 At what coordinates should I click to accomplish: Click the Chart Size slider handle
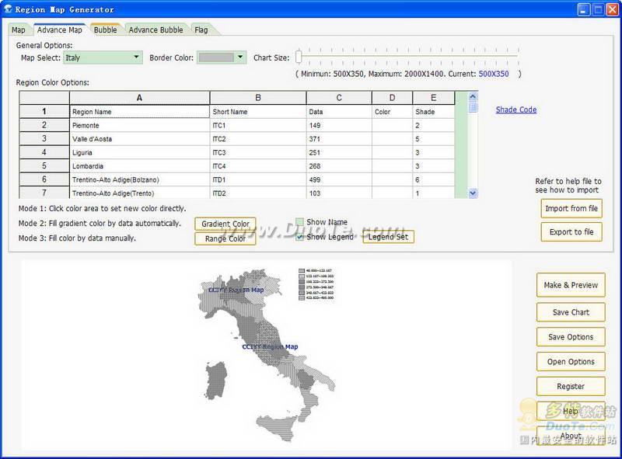pos(299,57)
